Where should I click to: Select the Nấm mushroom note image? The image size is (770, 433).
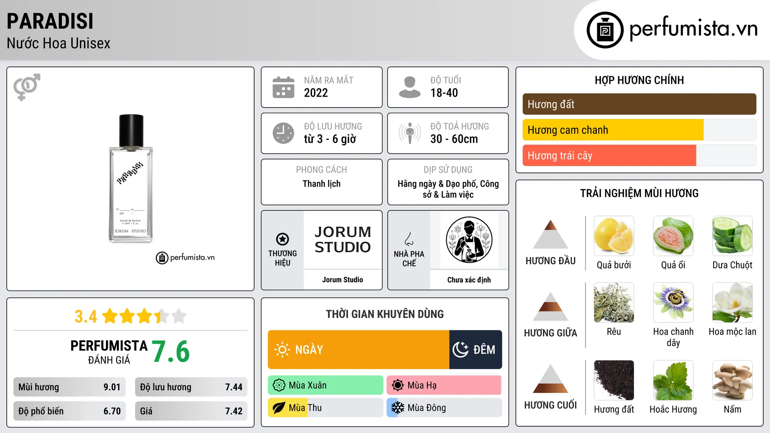pyautogui.click(x=732, y=380)
